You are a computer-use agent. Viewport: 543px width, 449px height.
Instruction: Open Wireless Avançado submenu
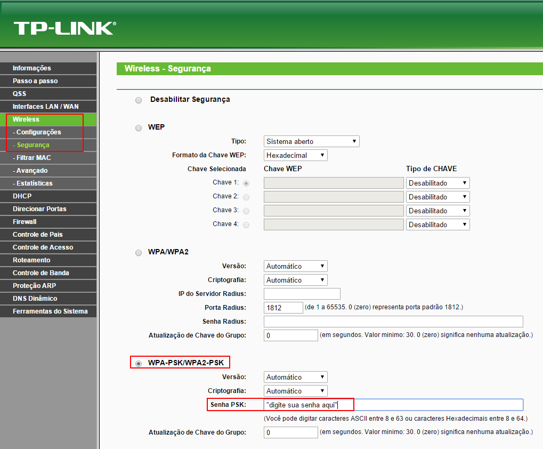point(48,171)
